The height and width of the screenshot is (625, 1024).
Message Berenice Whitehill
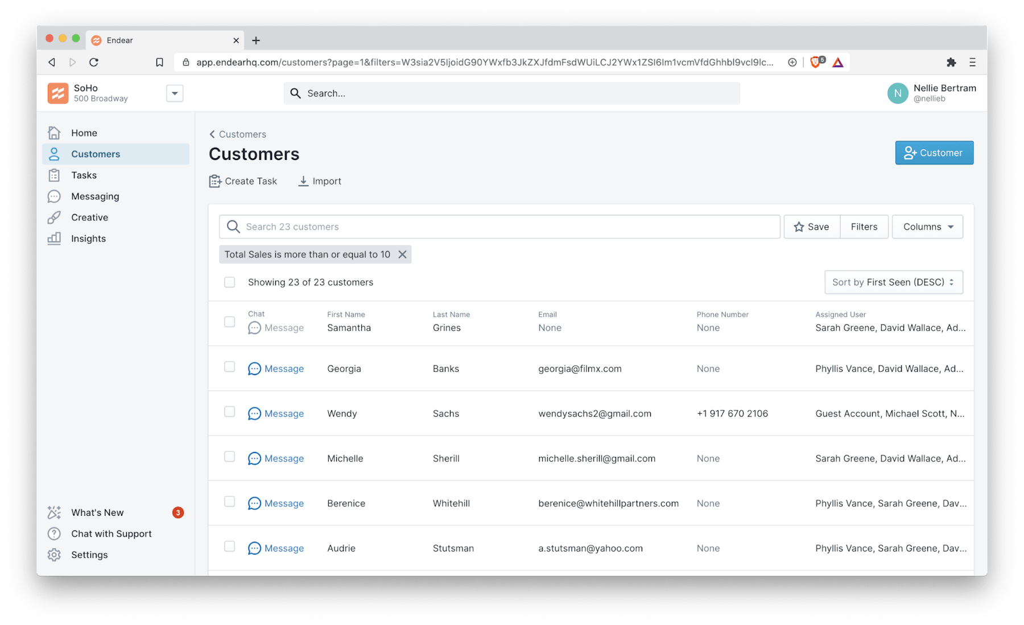(x=276, y=503)
